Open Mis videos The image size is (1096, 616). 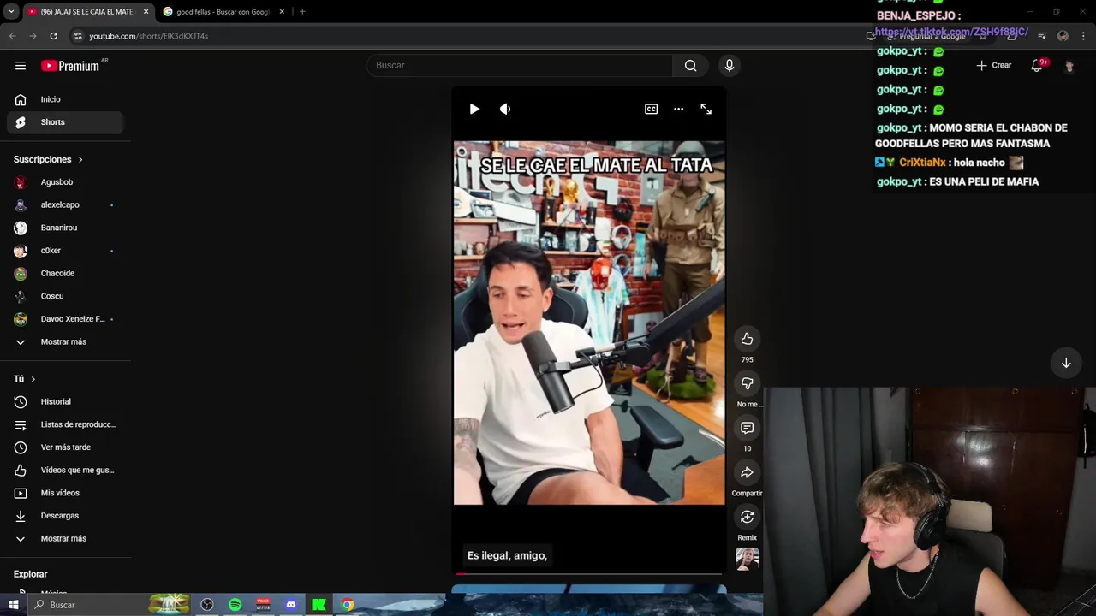click(65, 493)
